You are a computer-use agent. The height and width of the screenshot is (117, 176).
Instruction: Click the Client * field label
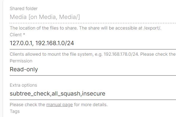(x=17, y=35)
